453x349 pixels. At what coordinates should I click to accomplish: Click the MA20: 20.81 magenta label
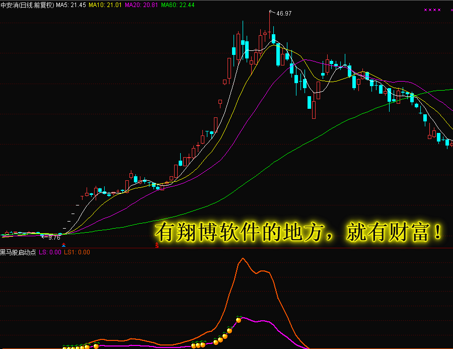(141, 5)
